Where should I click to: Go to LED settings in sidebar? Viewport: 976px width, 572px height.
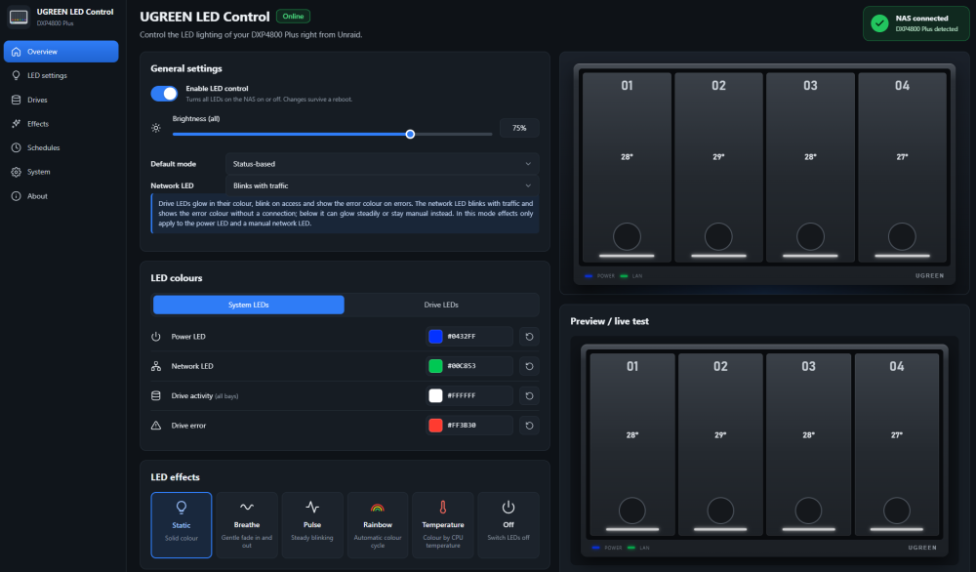[61, 75]
